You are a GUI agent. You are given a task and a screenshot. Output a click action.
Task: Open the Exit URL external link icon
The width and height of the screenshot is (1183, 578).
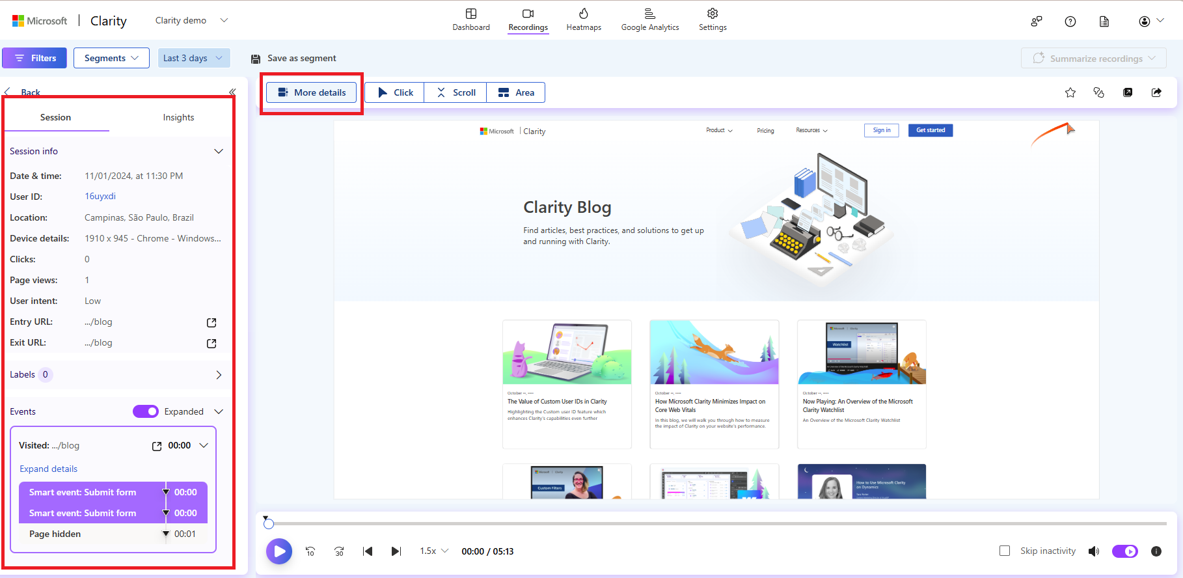click(x=211, y=344)
